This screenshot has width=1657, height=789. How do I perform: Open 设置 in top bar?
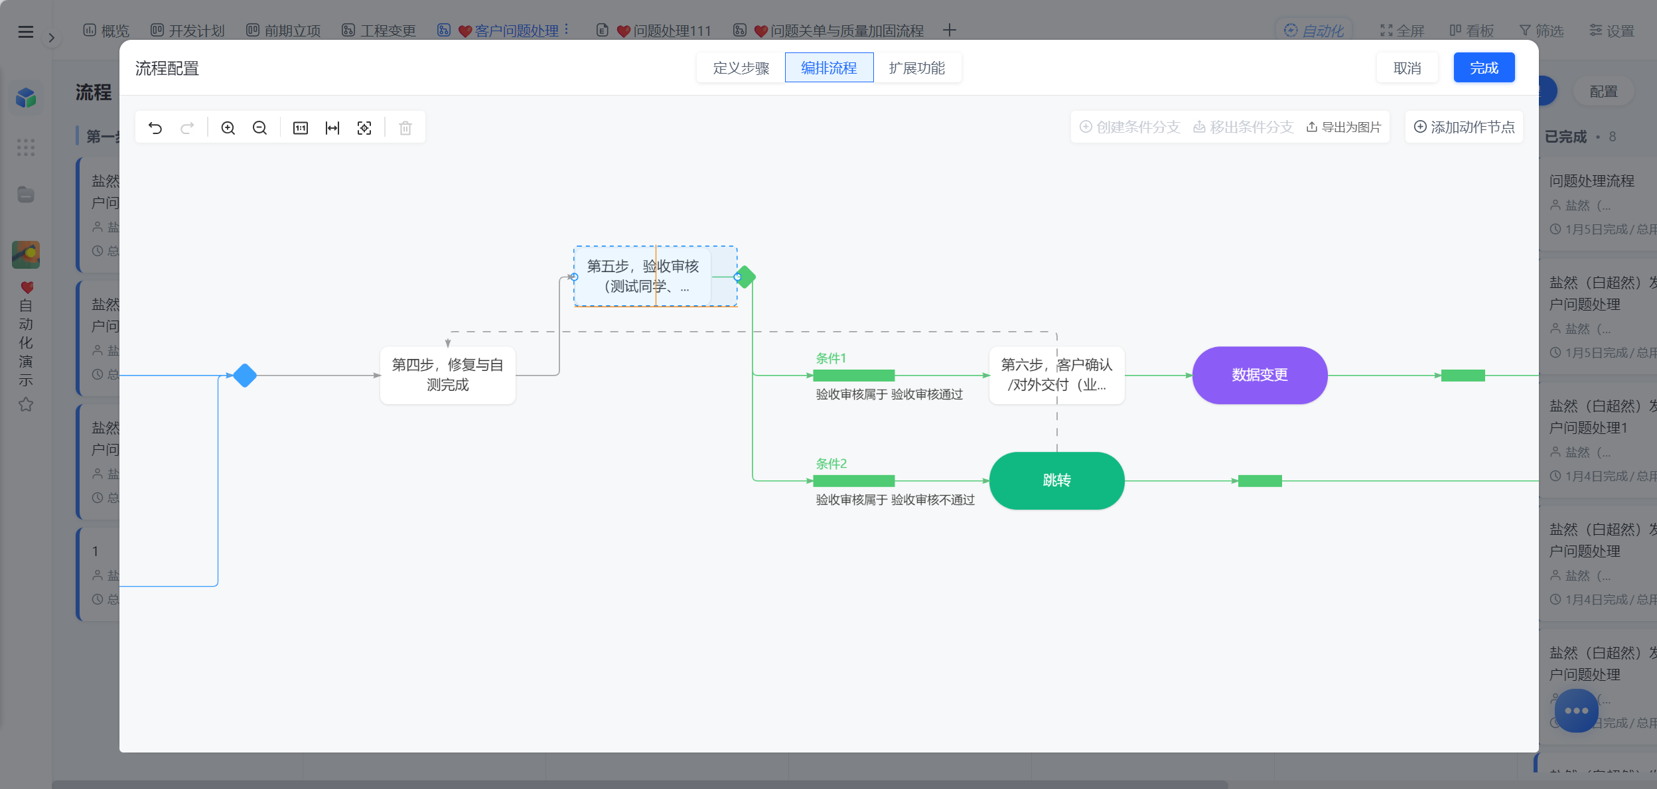pos(1612,31)
